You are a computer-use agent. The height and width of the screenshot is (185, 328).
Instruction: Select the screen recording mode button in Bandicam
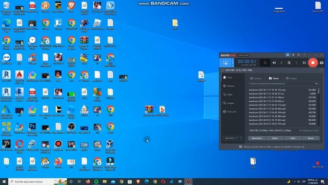(x=225, y=63)
